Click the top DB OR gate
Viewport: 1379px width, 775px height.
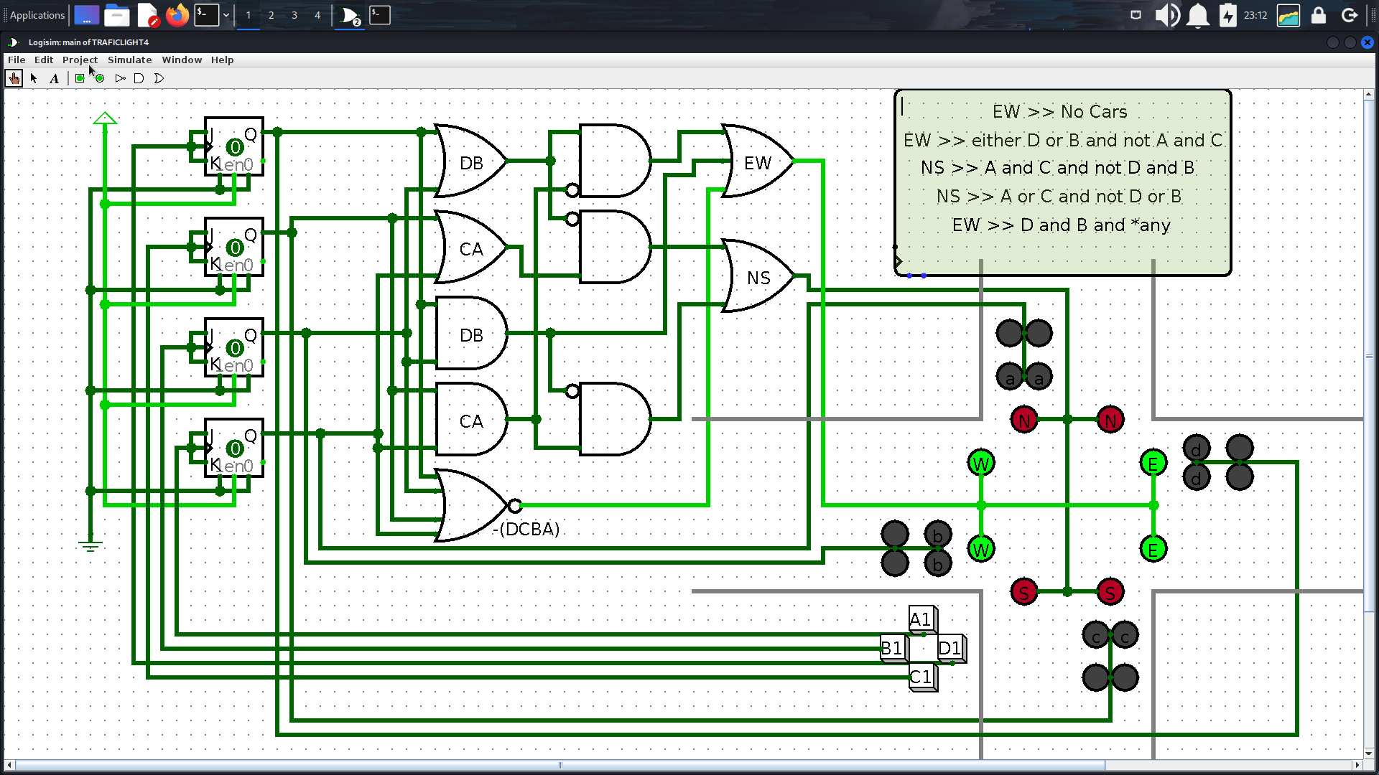coord(470,161)
